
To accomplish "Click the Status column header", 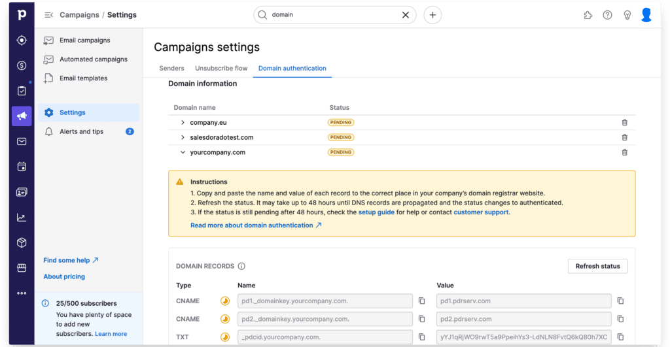I will click(340, 108).
